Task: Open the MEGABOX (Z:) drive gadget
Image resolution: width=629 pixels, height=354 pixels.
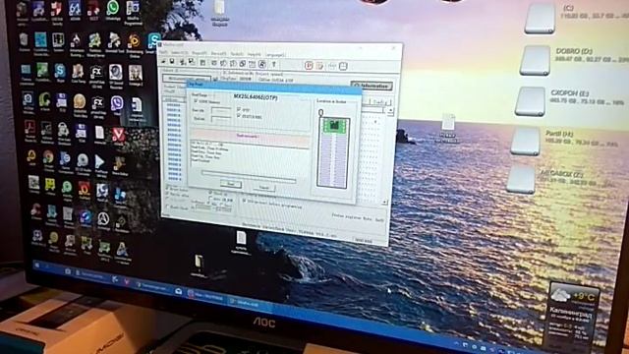Action: (x=521, y=179)
